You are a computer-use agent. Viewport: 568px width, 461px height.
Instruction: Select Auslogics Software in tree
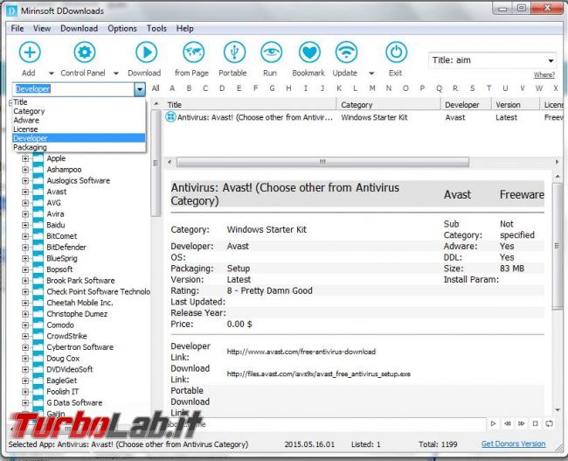[79, 180]
